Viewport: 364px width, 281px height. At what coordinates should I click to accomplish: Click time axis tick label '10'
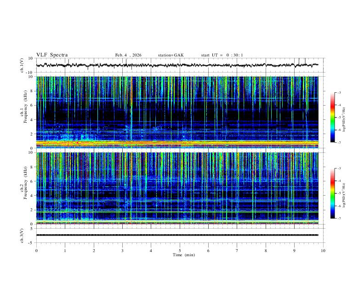pos(323,251)
